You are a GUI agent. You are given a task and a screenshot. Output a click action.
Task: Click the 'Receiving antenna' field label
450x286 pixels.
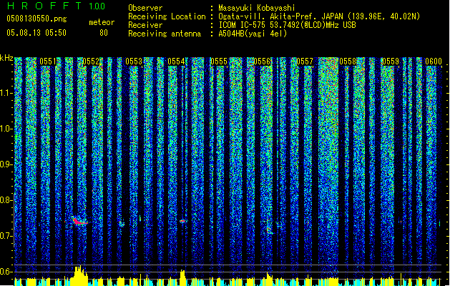click(165, 34)
